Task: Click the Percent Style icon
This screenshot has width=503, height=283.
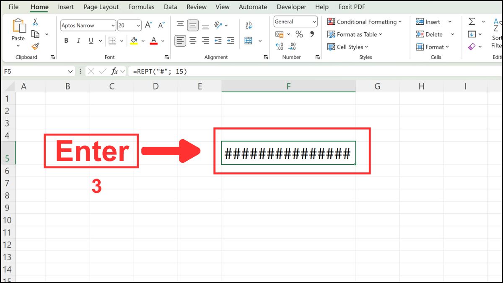Action: pyautogui.click(x=299, y=34)
